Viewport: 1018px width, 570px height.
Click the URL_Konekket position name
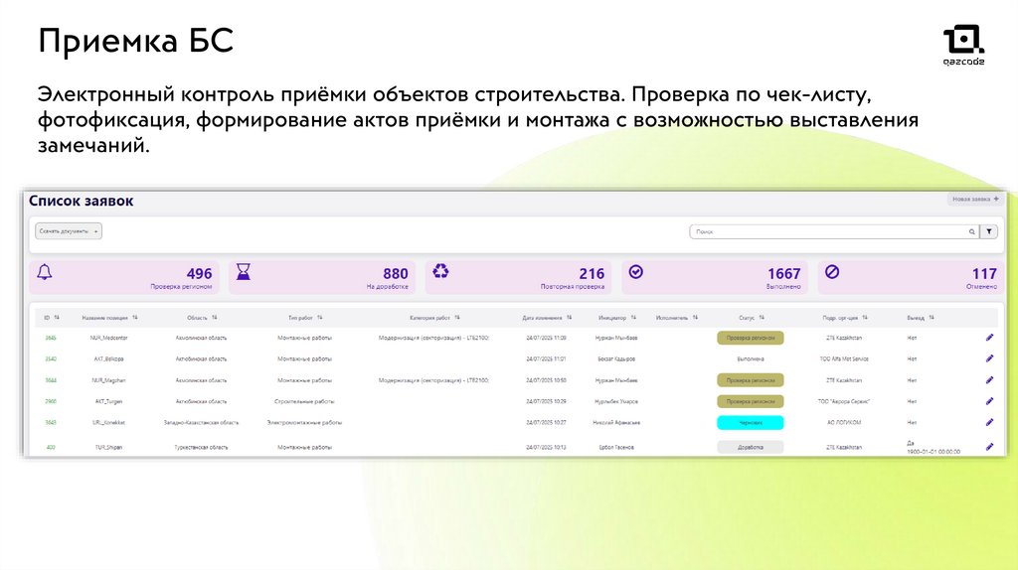point(108,423)
